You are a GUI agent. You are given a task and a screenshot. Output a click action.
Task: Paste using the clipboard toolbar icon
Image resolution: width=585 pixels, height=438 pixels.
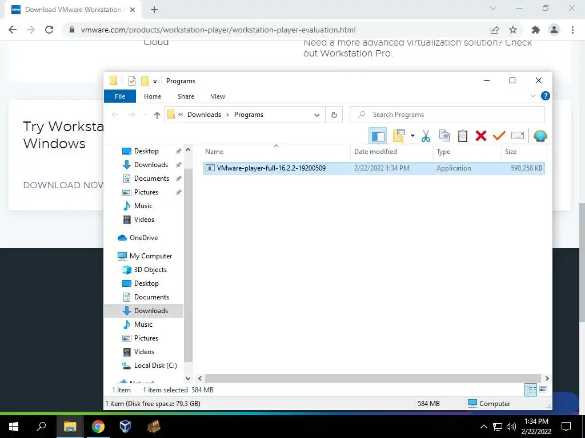click(463, 136)
